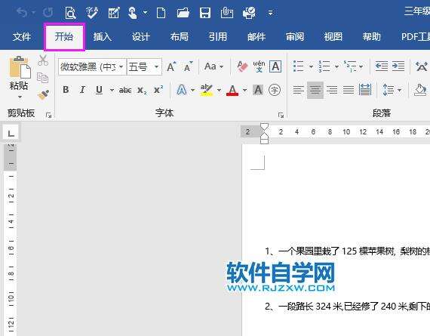Click the Format Painter brush icon

click(x=43, y=94)
